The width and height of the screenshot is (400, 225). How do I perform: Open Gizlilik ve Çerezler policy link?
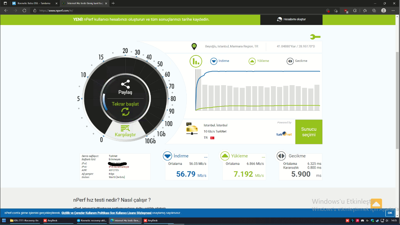click(106, 213)
